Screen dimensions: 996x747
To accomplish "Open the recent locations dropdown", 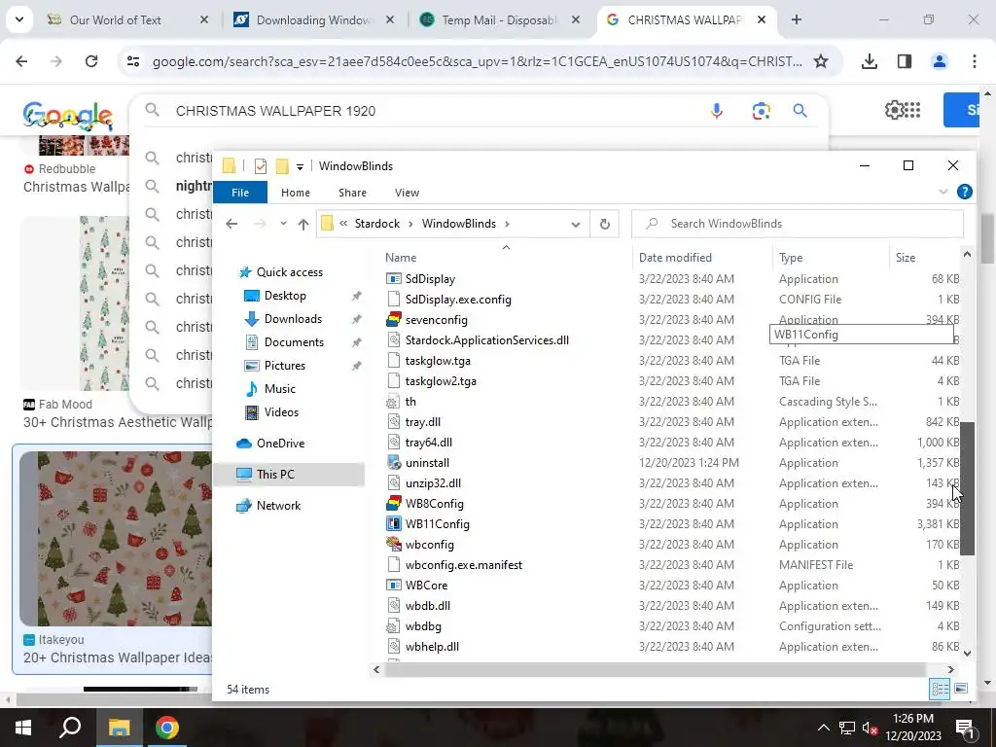I will point(283,224).
